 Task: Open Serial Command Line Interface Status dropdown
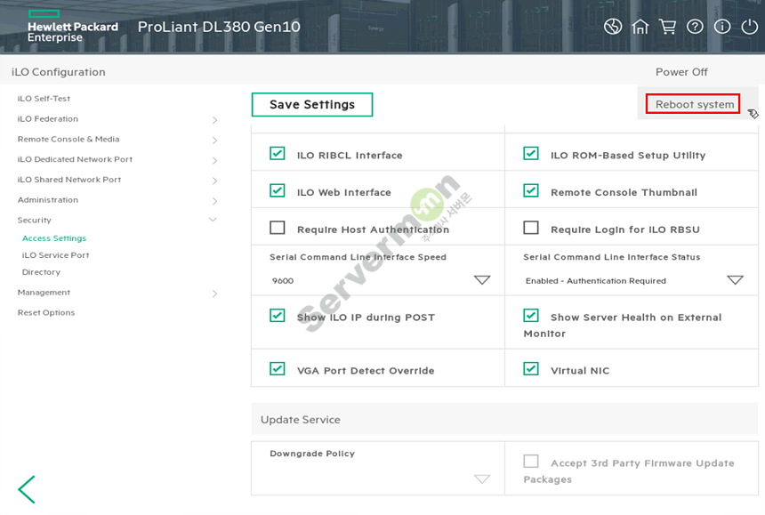click(735, 280)
